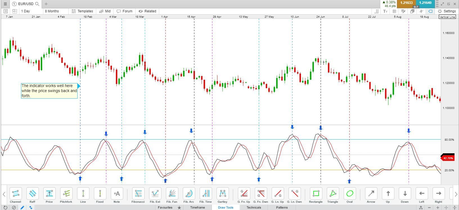Switch to the Favourites tab
This screenshot has height=210, width=459.
pos(169,207)
